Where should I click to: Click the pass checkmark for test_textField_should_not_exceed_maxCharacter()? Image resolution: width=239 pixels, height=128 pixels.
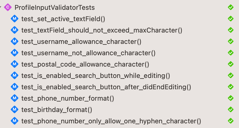[x=230, y=30]
